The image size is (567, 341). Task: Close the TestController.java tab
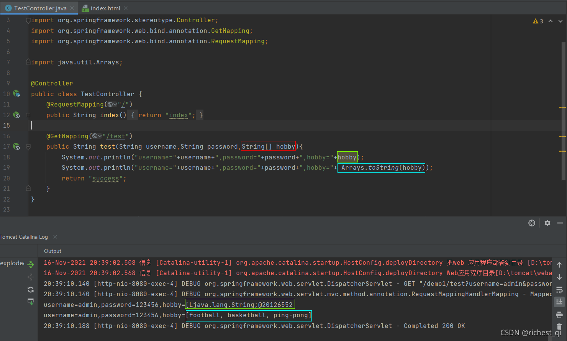click(72, 8)
